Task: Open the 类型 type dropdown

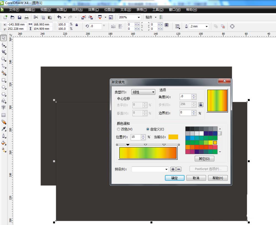Action: (143, 92)
